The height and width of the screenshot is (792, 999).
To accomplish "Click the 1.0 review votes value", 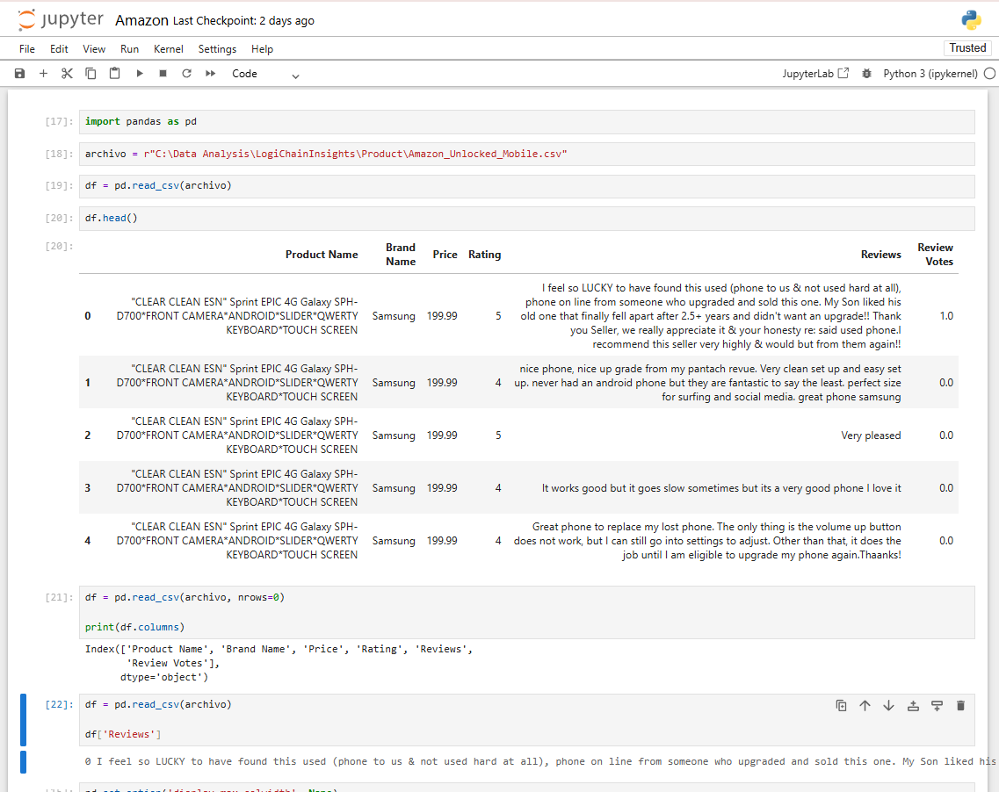I will (x=946, y=316).
